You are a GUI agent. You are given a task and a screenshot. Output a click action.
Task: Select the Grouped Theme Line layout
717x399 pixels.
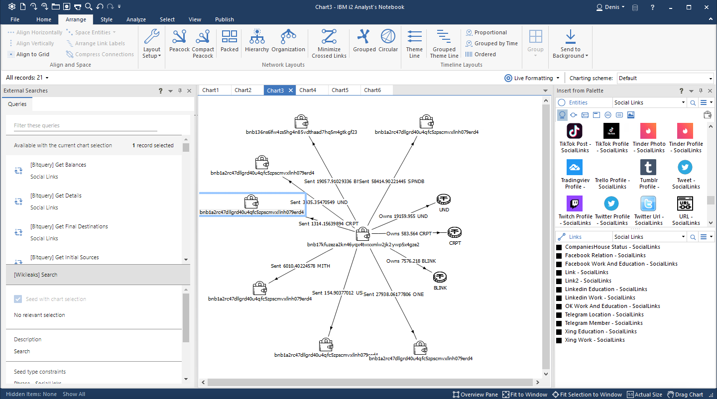pos(444,43)
